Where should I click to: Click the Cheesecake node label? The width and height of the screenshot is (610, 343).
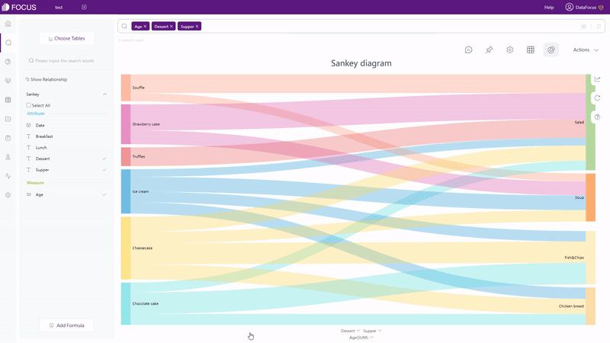pos(143,248)
